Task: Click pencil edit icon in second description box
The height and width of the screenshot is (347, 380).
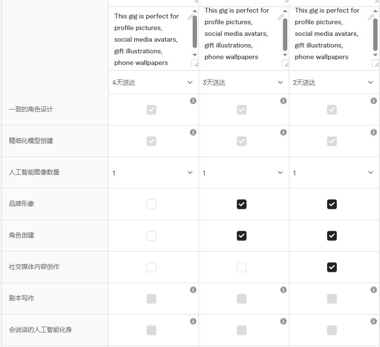Action: click(x=281, y=17)
